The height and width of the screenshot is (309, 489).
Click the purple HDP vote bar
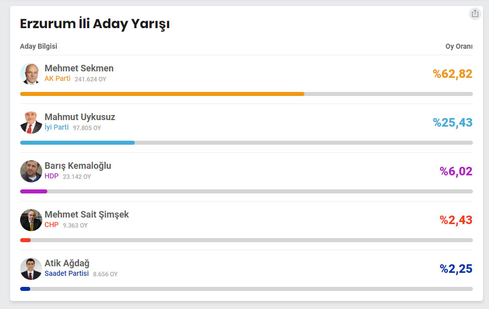point(34,191)
